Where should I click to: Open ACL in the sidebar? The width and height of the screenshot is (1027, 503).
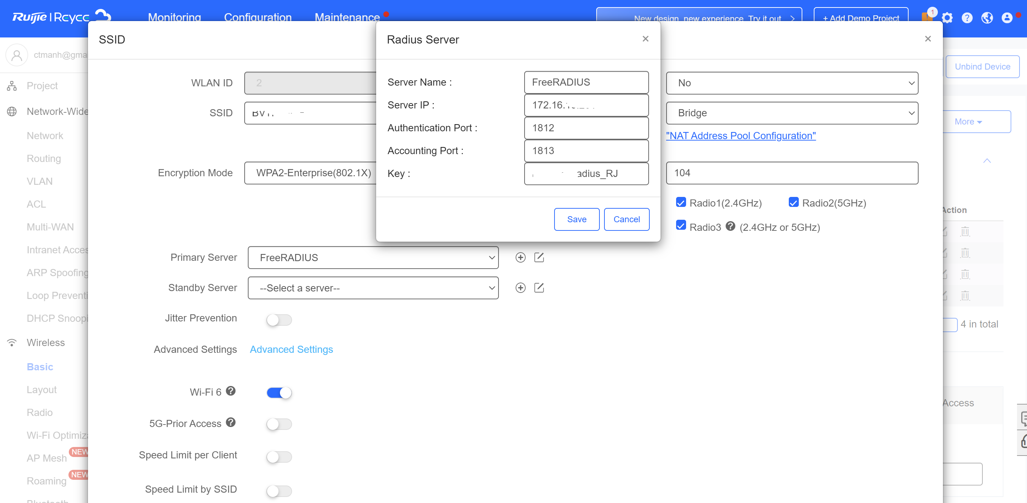tap(36, 204)
